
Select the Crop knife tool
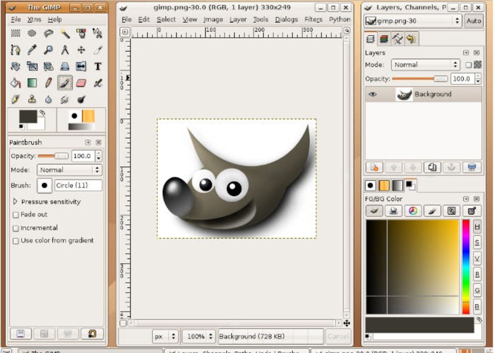(98, 50)
